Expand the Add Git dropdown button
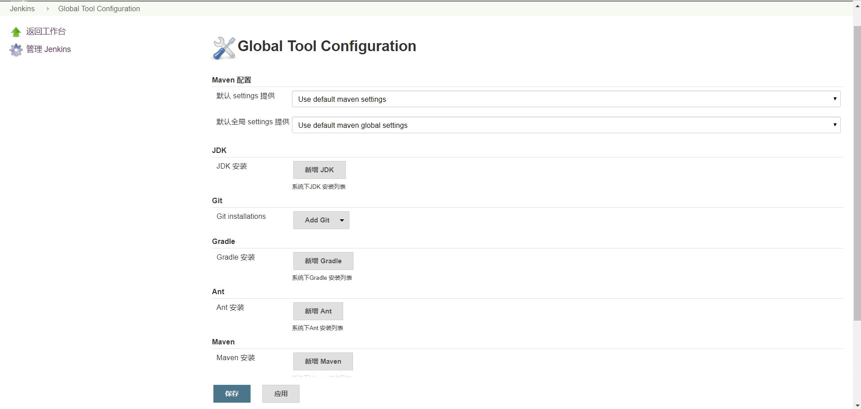This screenshot has height=409, width=861. click(x=321, y=220)
